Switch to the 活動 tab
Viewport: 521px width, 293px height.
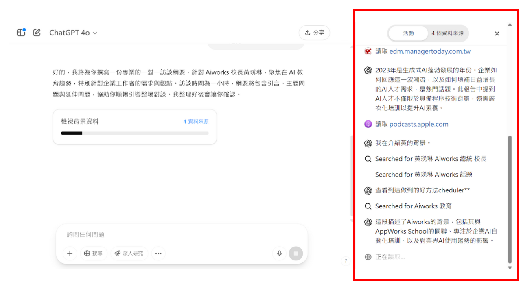(x=408, y=33)
